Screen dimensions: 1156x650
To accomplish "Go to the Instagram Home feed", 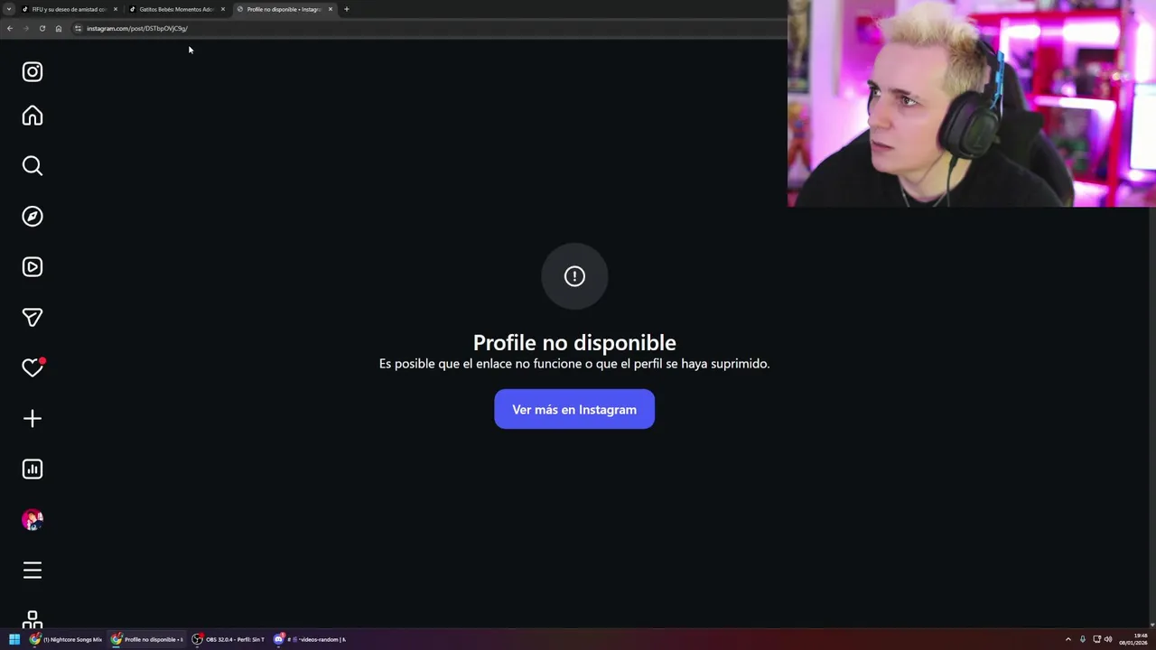I will click(33, 116).
